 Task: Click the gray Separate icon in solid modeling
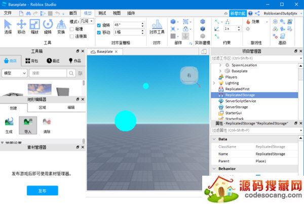tap(203, 36)
